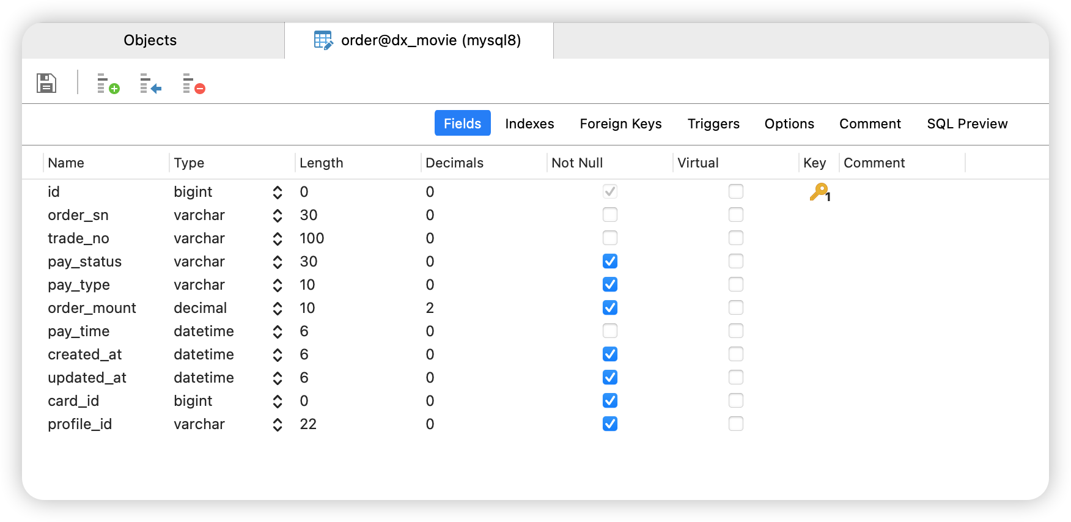This screenshot has height=522, width=1071.
Task: Open type dropdown for order_sn field
Action: tap(278, 216)
